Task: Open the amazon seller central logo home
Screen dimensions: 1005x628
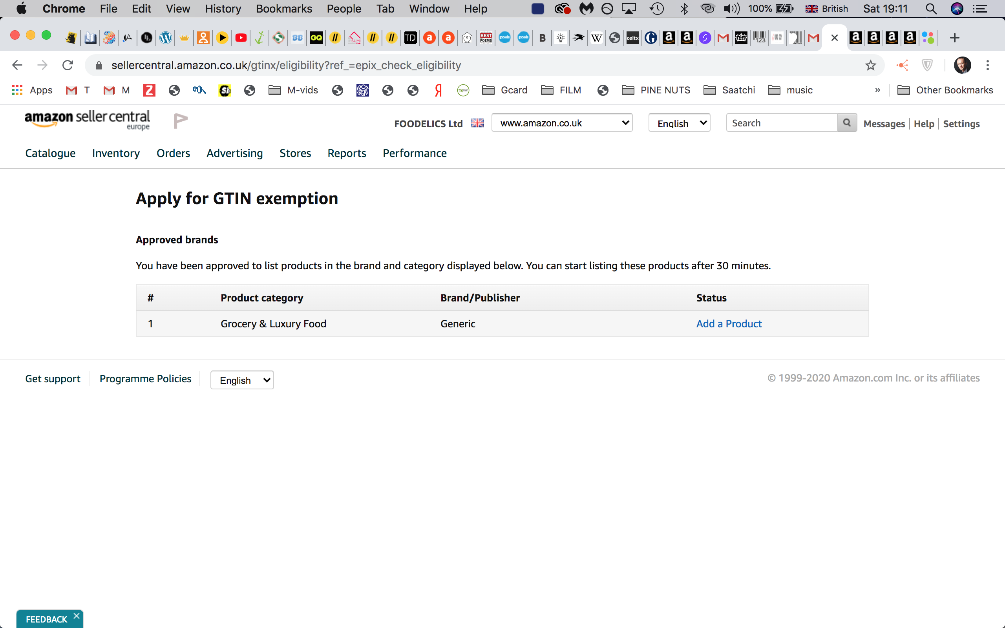Action: coord(87,120)
